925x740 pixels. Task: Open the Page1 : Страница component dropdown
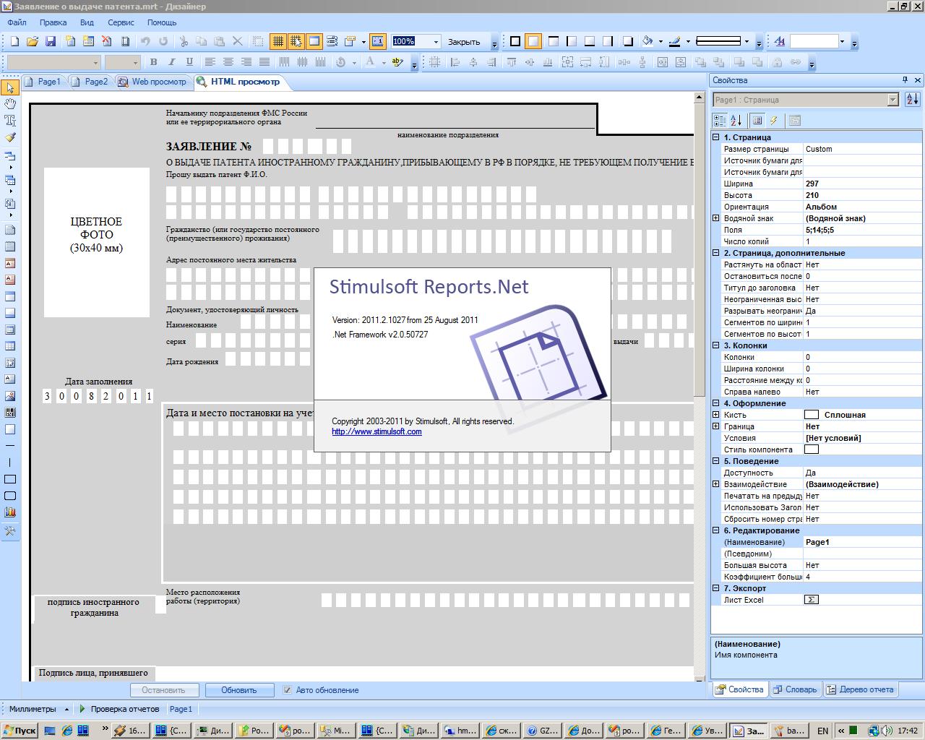click(x=892, y=100)
